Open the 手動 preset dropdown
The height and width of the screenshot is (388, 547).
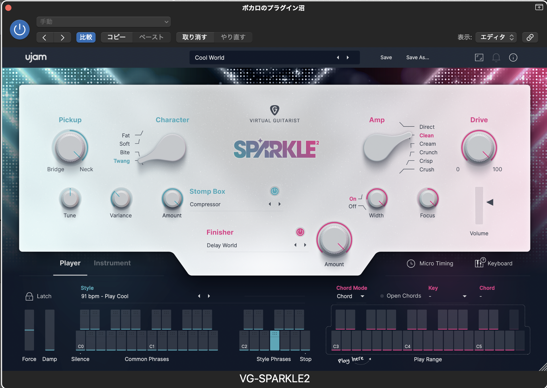tap(103, 22)
